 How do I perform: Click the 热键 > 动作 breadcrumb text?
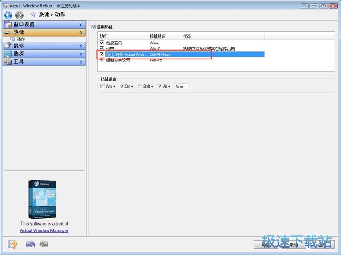click(x=52, y=15)
